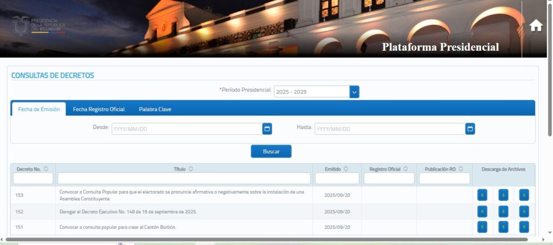Screen dimensions: 553x245
Task: Sort table by Registro Oficial column
Action: click(x=406, y=169)
